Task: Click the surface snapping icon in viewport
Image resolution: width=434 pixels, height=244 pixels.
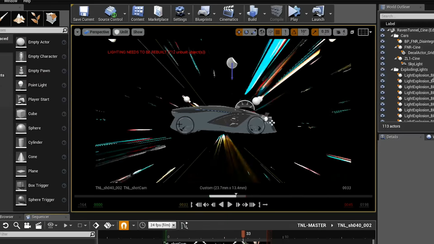Action: (x=270, y=32)
